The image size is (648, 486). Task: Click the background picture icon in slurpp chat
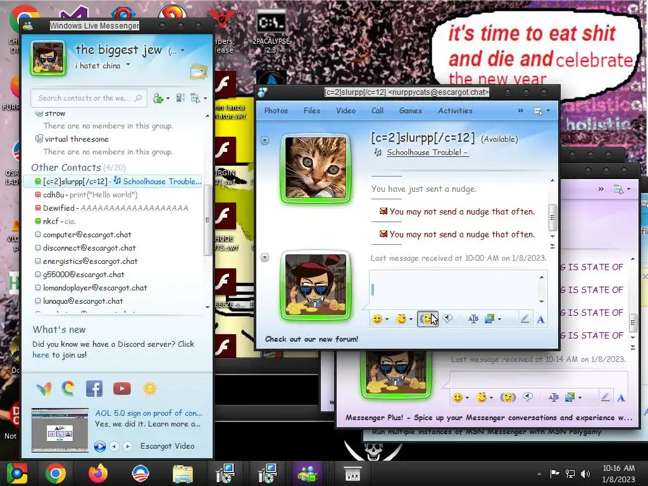pyautogui.click(x=489, y=319)
